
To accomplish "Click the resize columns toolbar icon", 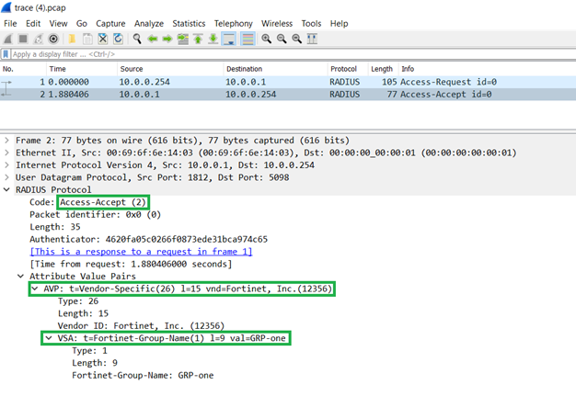I will [x=313, y=39].
